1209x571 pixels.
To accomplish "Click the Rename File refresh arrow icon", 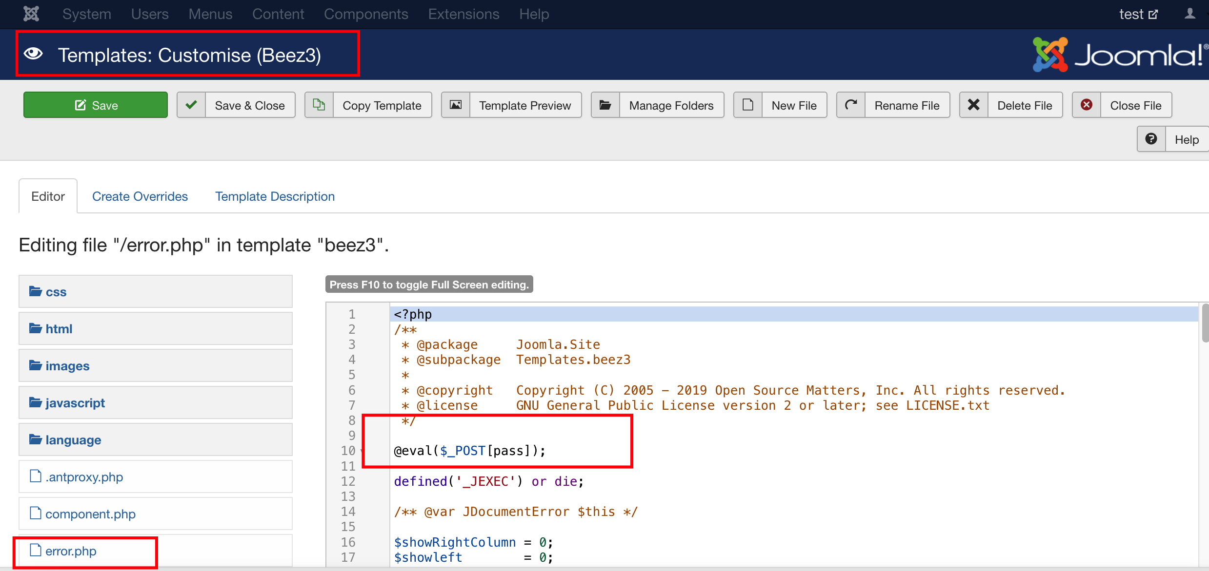I will point(851,105).
